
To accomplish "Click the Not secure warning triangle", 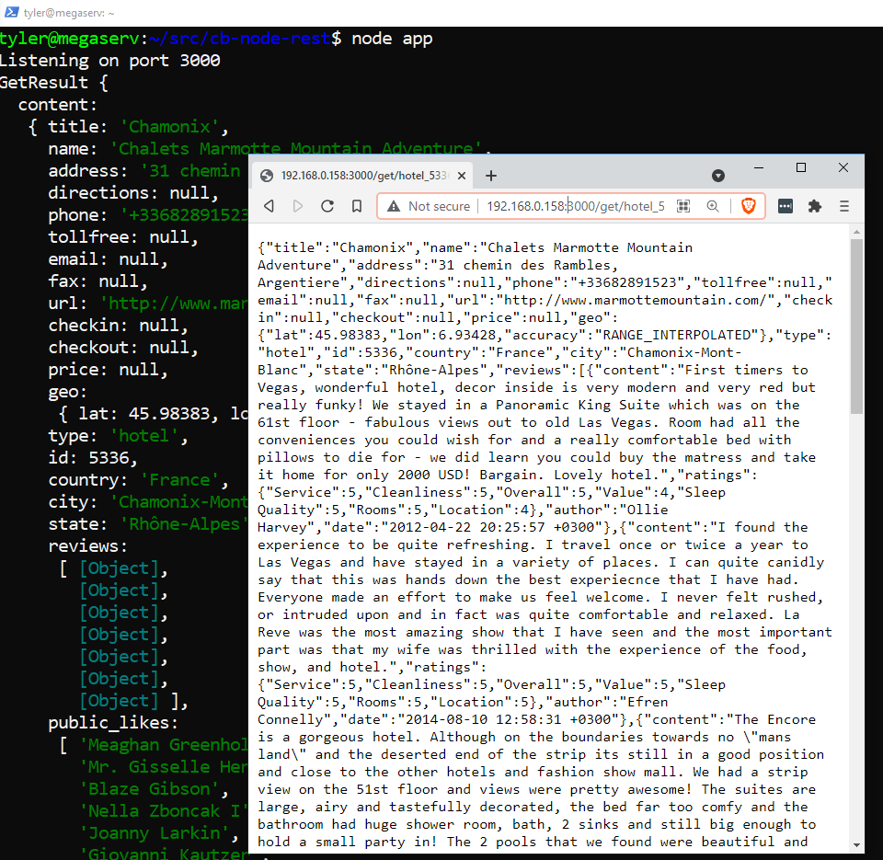I will (394, 206).
